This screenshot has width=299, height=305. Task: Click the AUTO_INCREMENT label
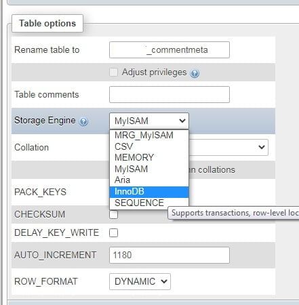point(56,255)
